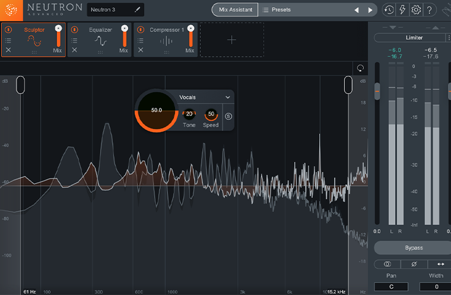Launch the Mix Assistant
The height and width of the screenshot is (295, 451).
pos(235,10)
